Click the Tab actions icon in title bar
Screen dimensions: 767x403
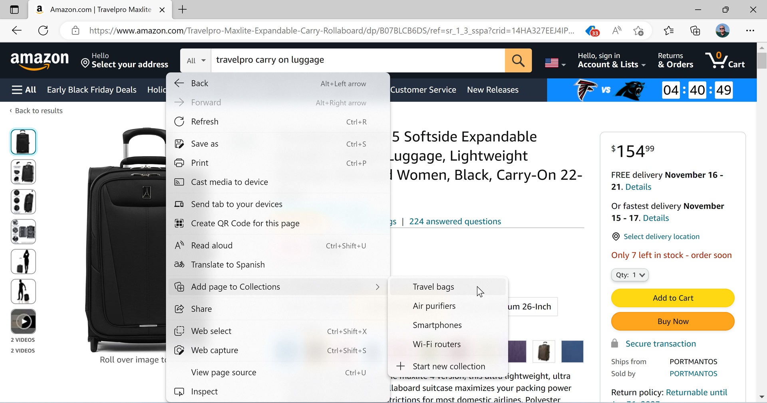14,10
